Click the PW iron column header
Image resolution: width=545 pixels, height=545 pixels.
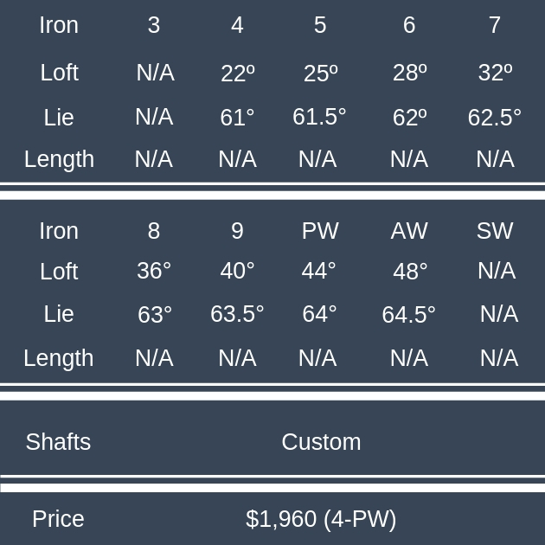click(320, 231)
